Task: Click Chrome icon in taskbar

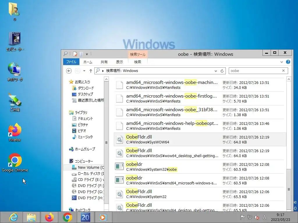Action: (67, 217)
